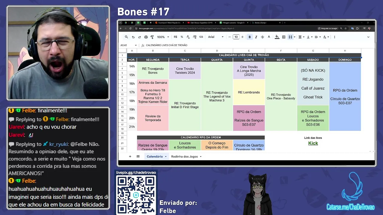This screenshot has height=215, width=383.
Task: Select the Review da Temporada cell
Action: coord(153,118)
